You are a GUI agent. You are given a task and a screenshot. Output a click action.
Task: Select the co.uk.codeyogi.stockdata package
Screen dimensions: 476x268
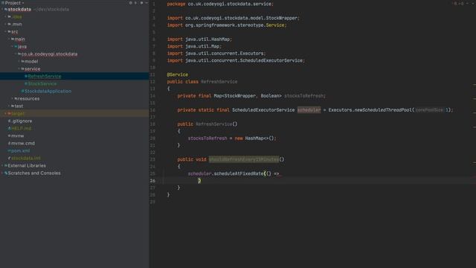click(x=49, y=54)
